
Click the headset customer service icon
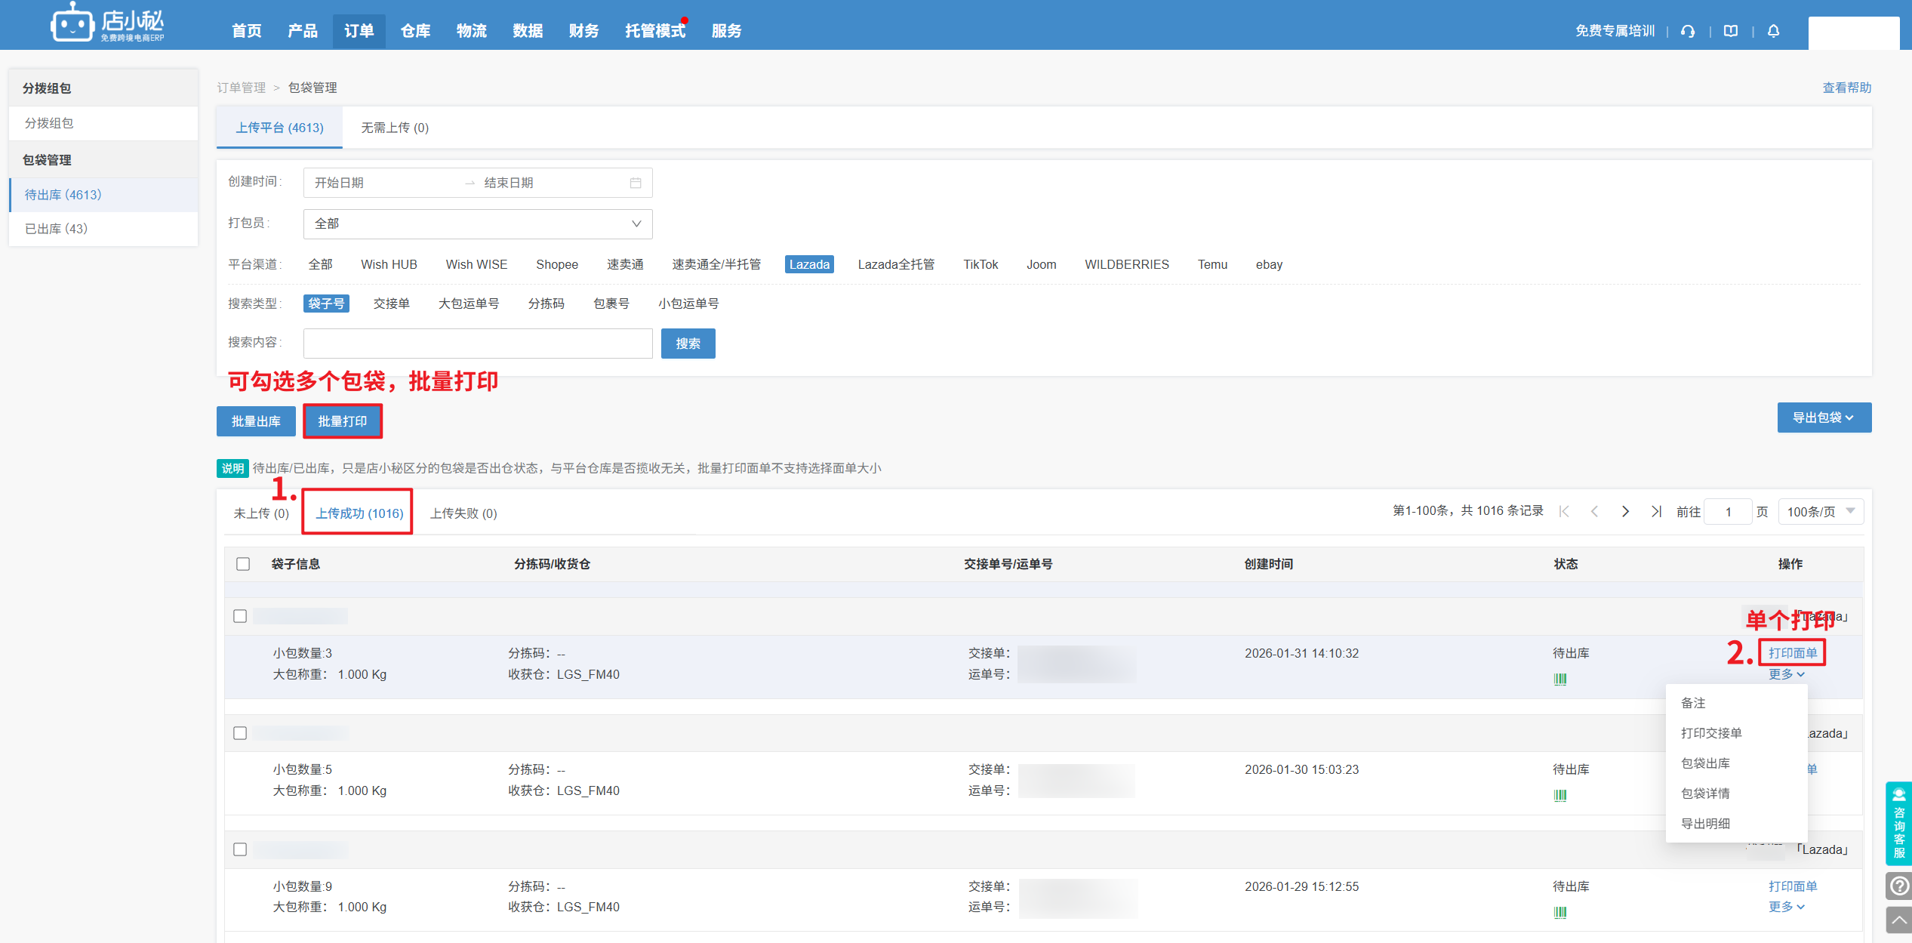pyautogui.click(x=1688, y=31)
